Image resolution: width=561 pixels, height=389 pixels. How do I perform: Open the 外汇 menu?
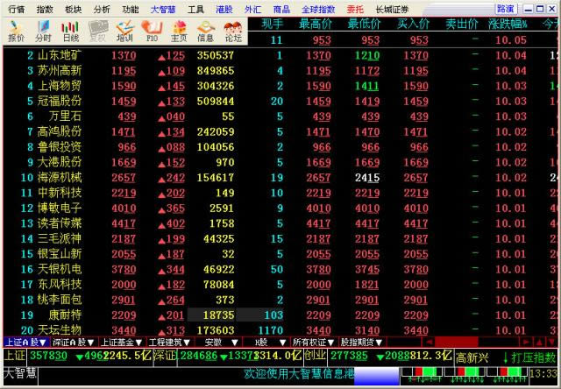point(253,10)
